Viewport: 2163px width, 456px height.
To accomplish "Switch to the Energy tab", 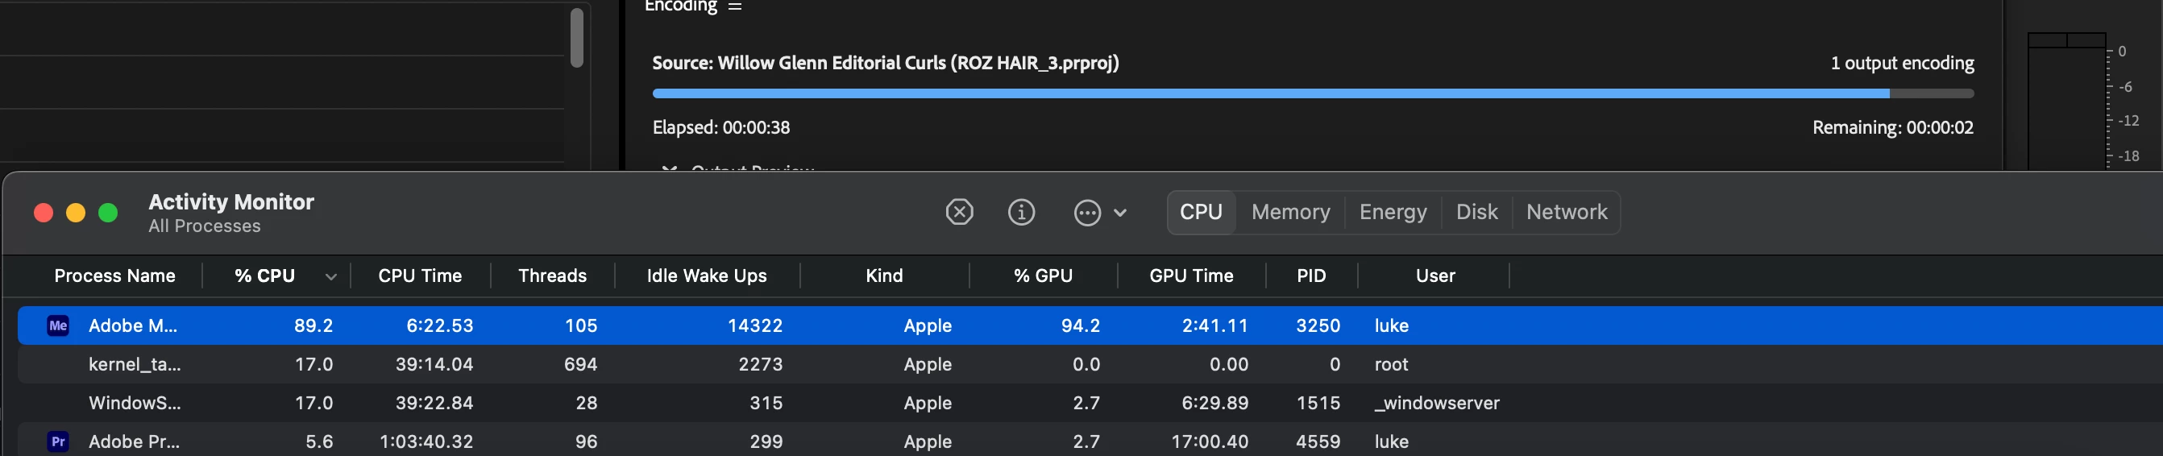I will click(x=1393, y=212).
